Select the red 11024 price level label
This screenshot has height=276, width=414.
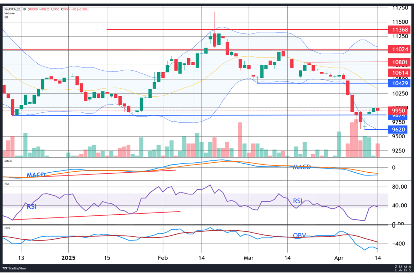[x=399, y=49]
